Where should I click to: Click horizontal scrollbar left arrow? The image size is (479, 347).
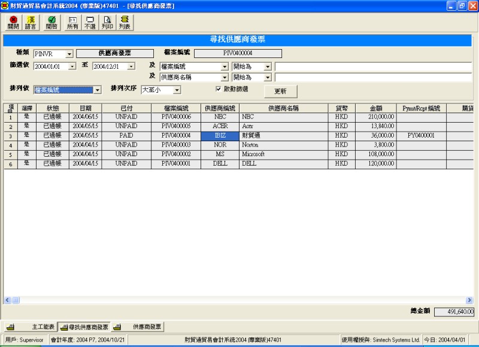coord(8,300)
